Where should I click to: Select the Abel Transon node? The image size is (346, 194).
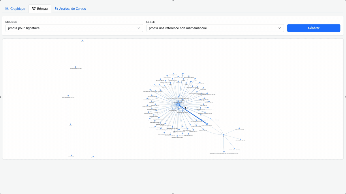click(203, 129)
